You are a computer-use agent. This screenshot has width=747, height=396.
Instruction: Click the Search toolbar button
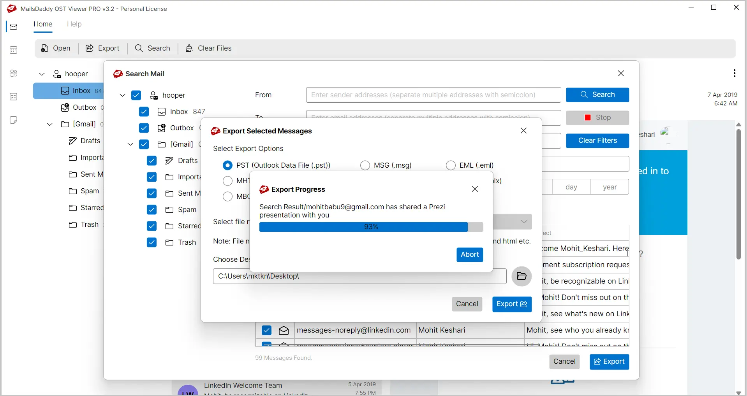[x=153, y=48]
